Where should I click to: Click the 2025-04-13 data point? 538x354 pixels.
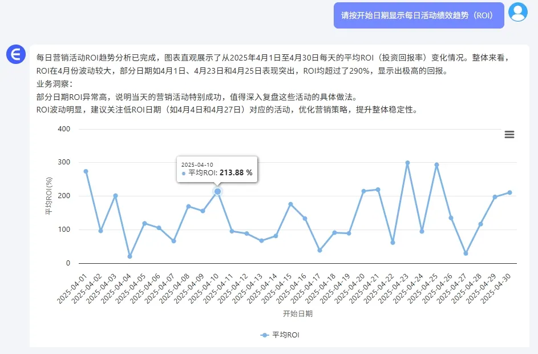261,241
